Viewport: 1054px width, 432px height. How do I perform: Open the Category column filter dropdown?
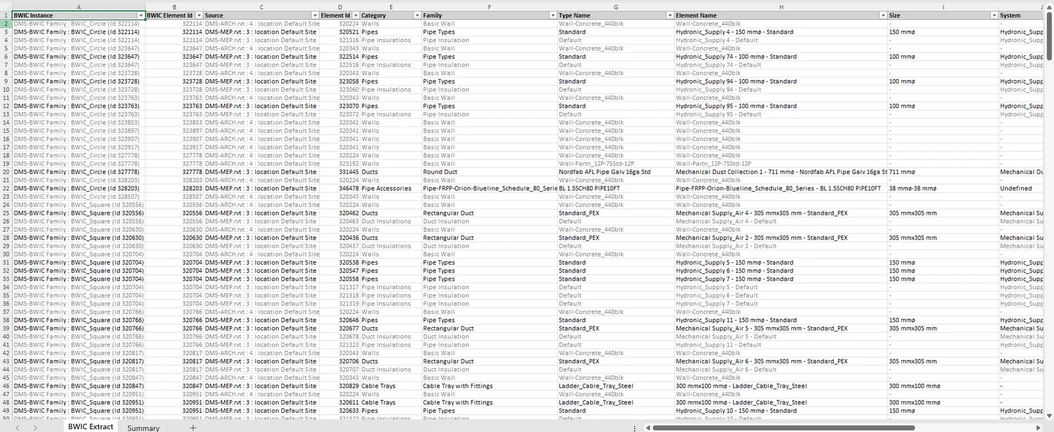(x=417, y=15)
